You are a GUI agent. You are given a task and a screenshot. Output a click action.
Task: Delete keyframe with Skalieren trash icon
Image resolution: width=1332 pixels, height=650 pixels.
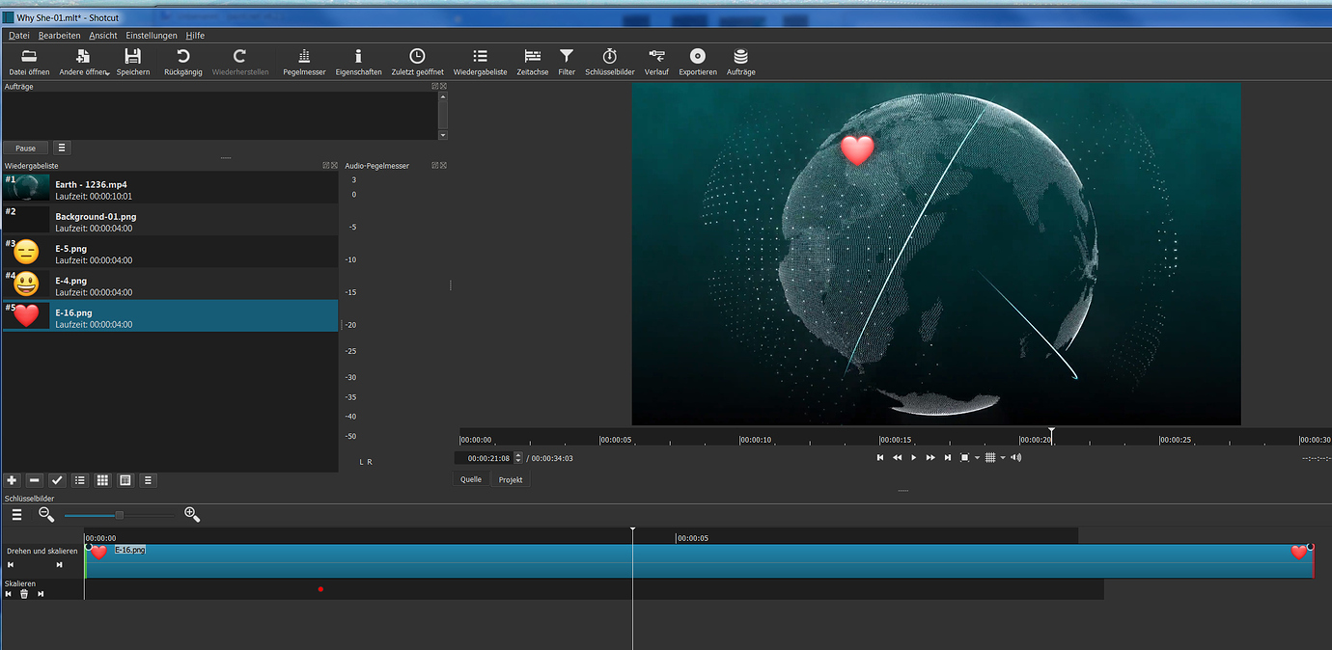[24, 594]
